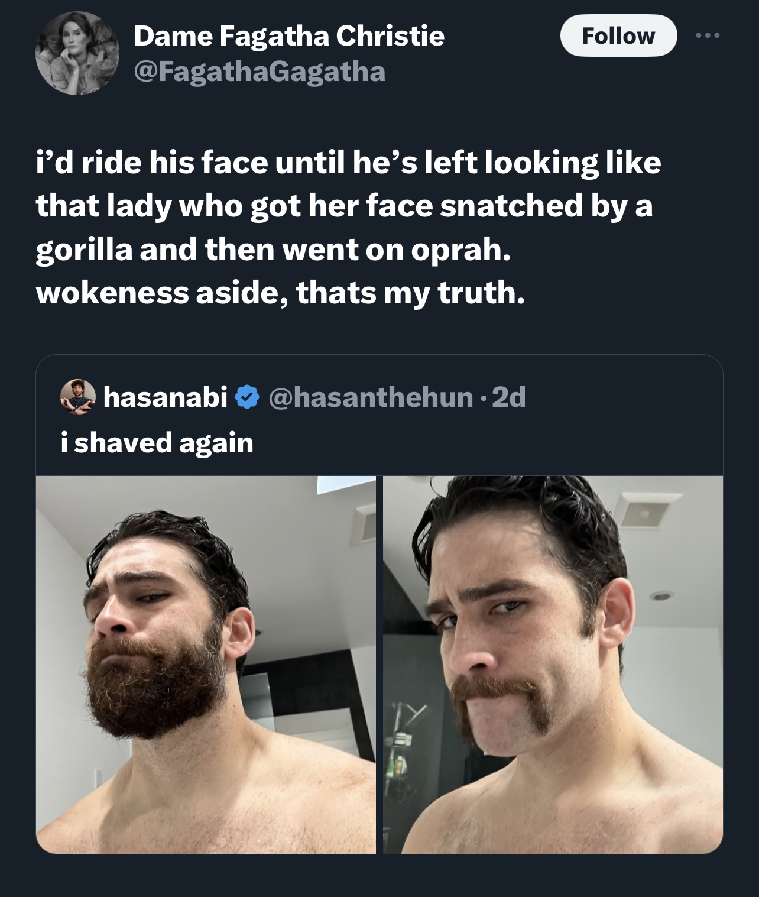
Task: Click the tweet line starting 'i'd ride his face'
Action: point(348,163)
